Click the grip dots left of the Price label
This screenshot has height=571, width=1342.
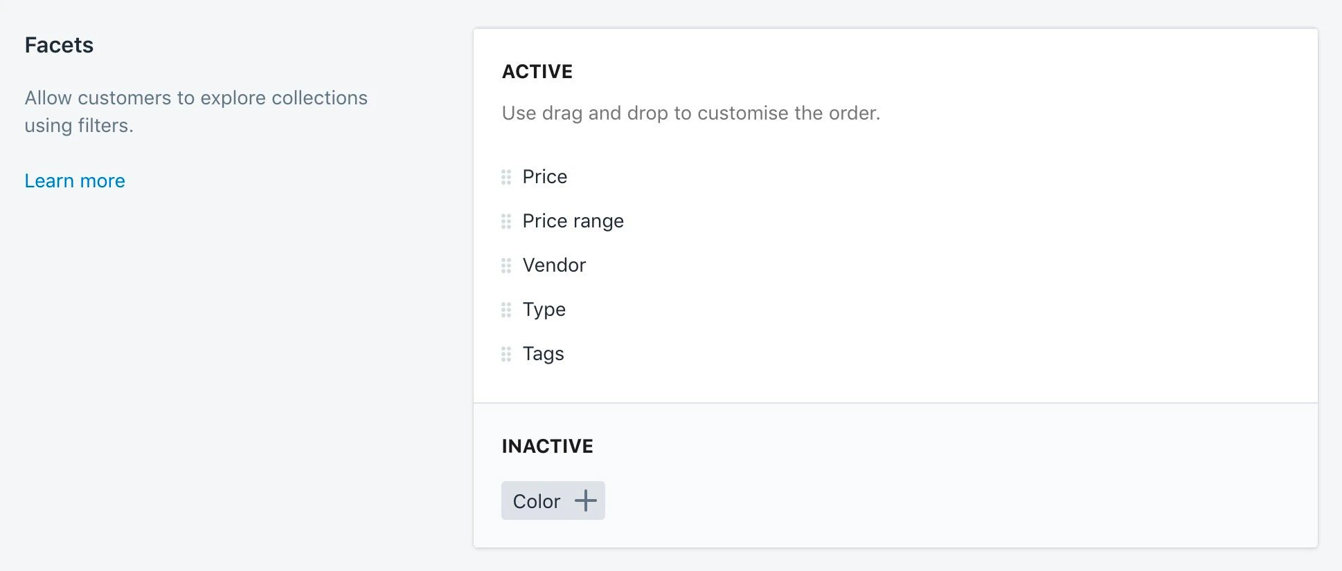505,177
